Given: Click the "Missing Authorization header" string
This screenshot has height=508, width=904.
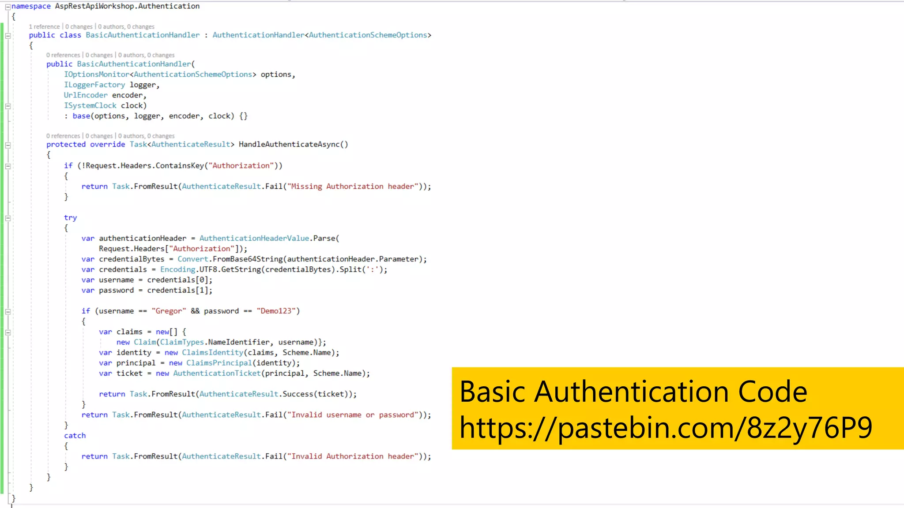Looking at the screenshot, I should point(353,187).
